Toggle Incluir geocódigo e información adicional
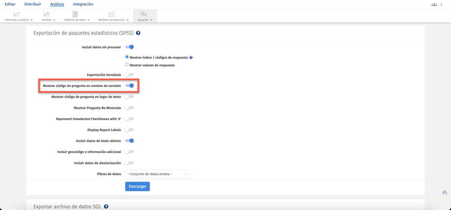This screenshot has width=451, height=210. point(129,152)
